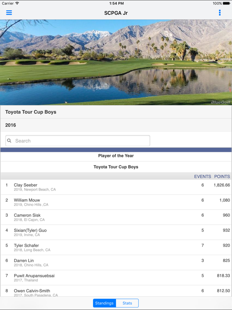Tap the battery status icon
The image size is (232, 310).
tap(226, 3)
